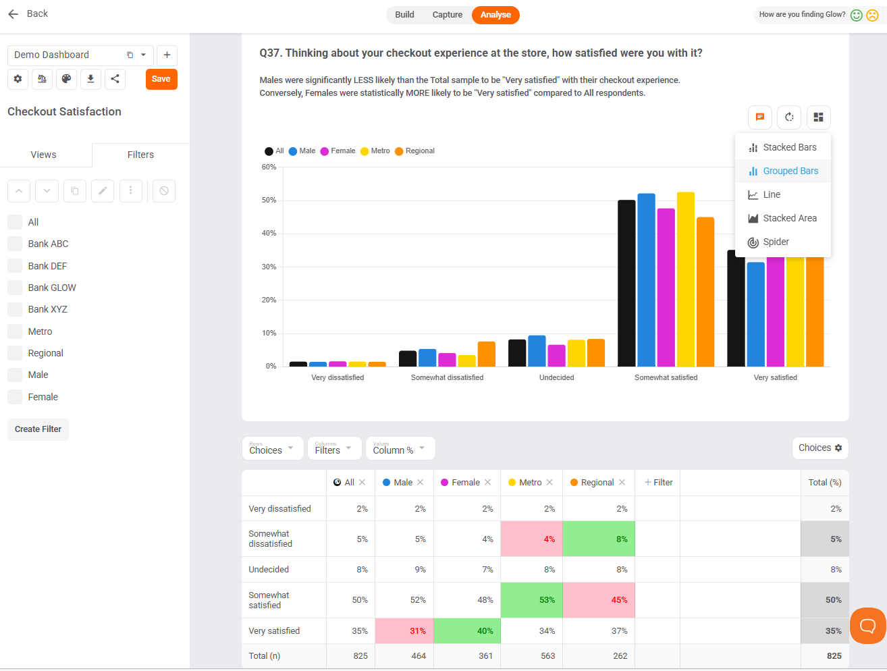Screen dimensions: 887x671
Task: Tick the Female filter checkbox
Action: click(x=15, y=397)
